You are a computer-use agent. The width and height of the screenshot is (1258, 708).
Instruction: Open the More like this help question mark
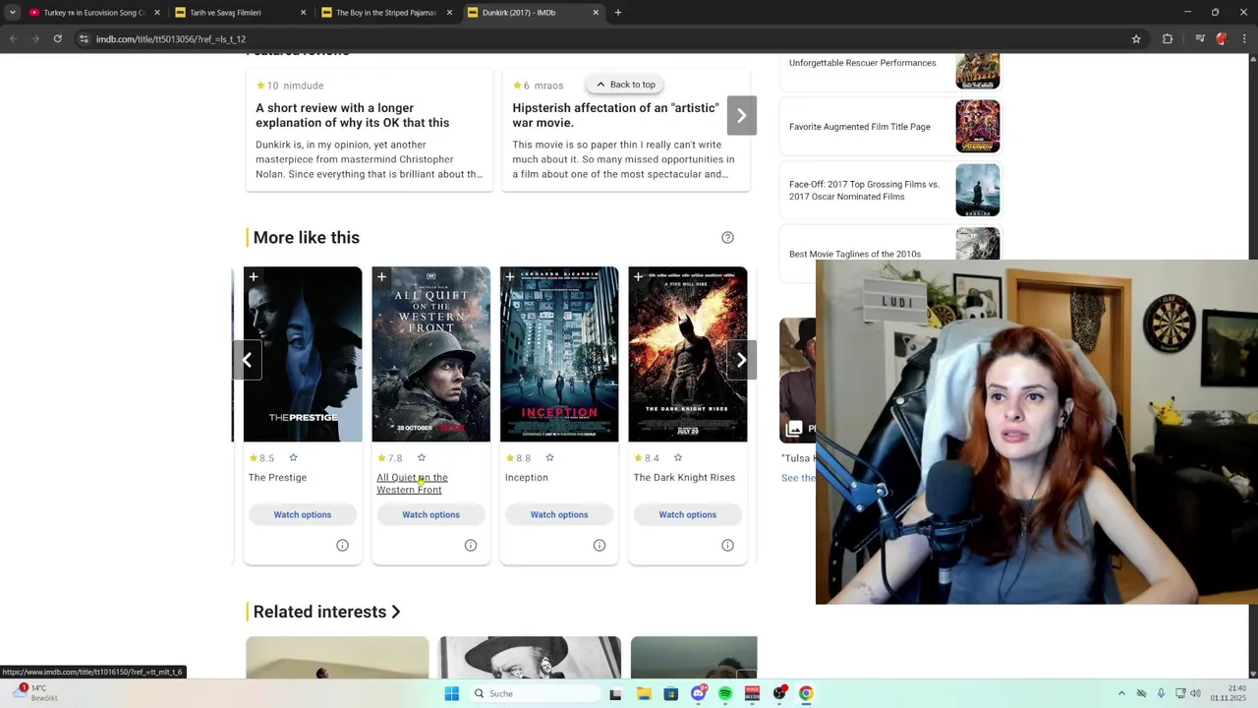pos(727,237)
